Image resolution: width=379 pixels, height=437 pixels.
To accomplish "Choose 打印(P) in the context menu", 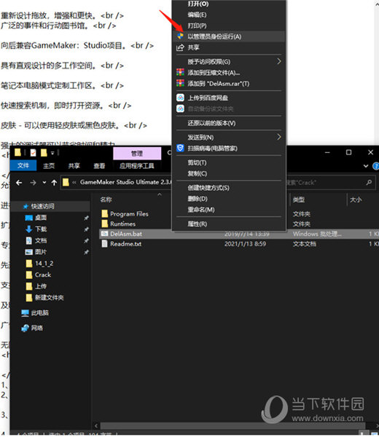I will click(x=197, y=25).
